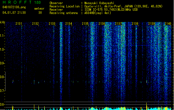The image size is (174, 110).
Task: Click the 0.6 kHz frequency label
Action: point(2,105)
